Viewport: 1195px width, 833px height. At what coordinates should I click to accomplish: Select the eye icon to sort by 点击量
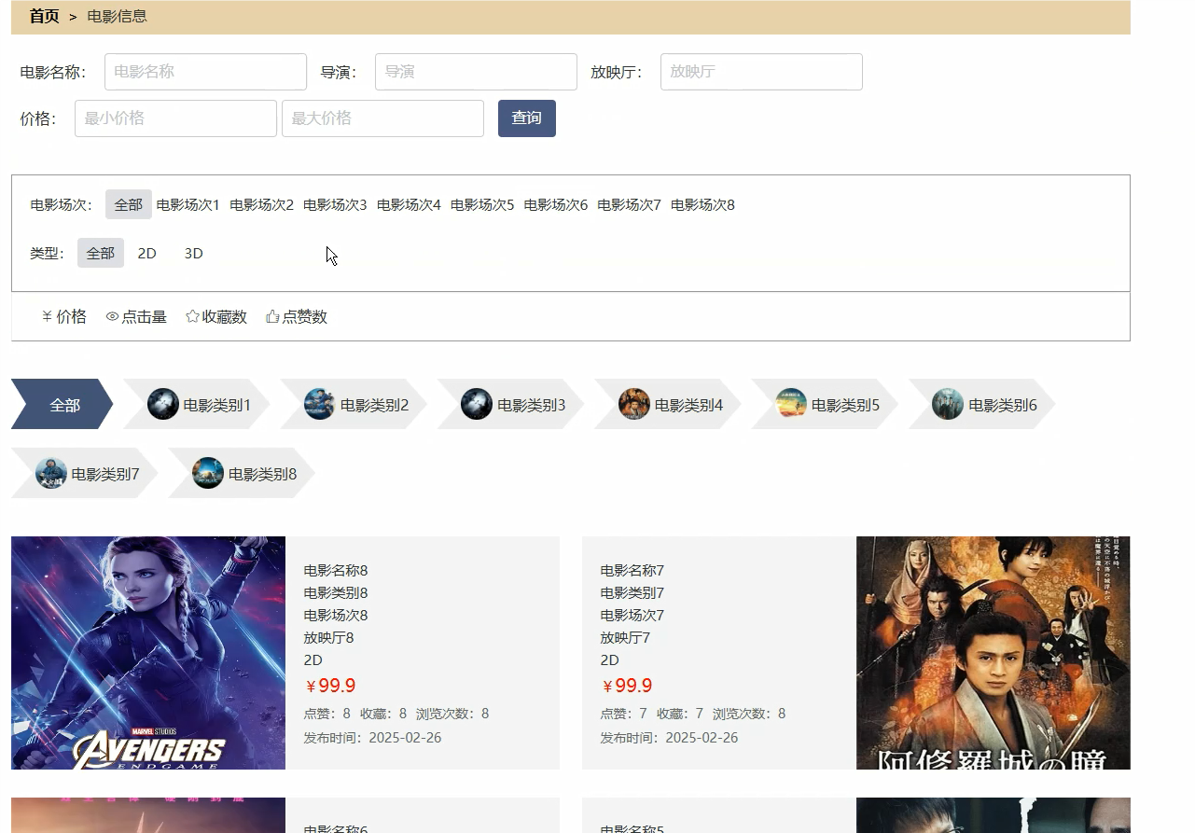coord(112,316)
